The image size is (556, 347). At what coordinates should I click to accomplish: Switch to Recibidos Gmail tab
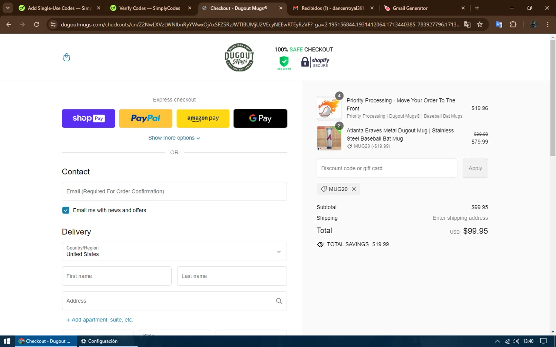[332, 8]
